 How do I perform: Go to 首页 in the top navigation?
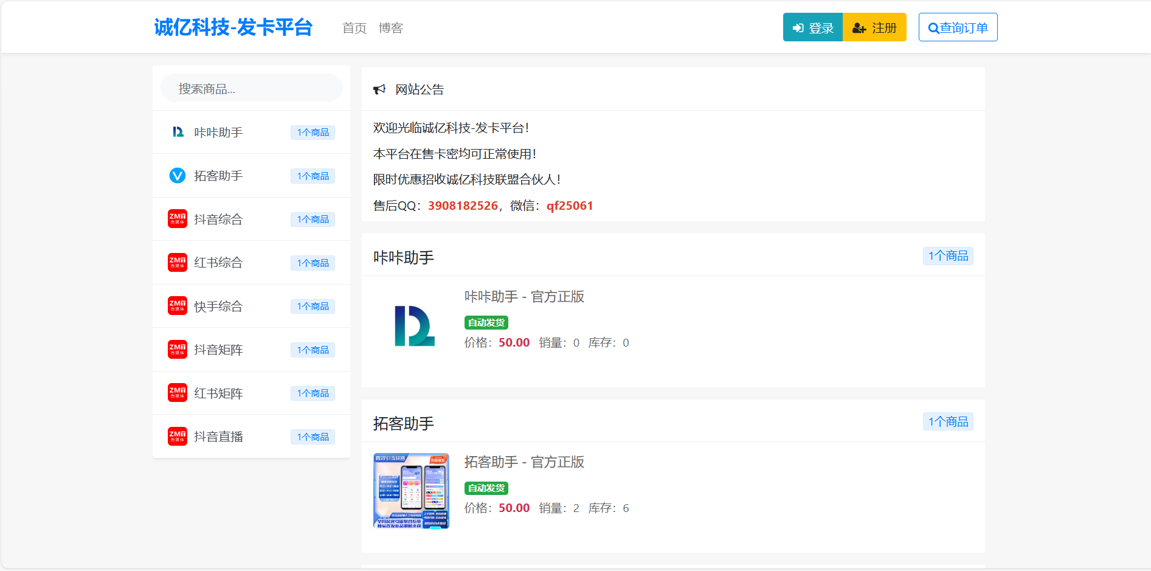point(354,28)
